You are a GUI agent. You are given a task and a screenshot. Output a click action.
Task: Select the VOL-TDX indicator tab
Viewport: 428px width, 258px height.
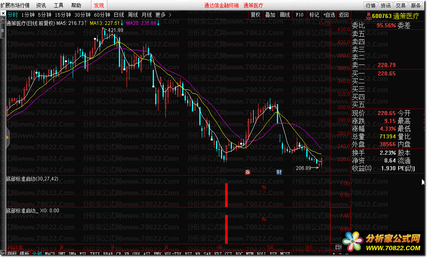[x=173, y=254]
